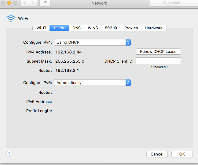This screenshot has height=165, width=198.
Task: Confirm settings with the OK button
Action: tap(182, 154)
